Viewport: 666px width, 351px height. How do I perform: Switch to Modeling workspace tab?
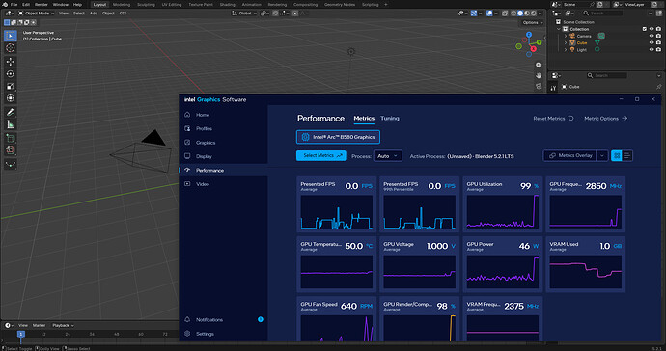(x=122, y=4)
